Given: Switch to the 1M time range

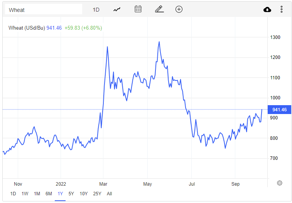Looking at the screenshot, I should 37,194.
